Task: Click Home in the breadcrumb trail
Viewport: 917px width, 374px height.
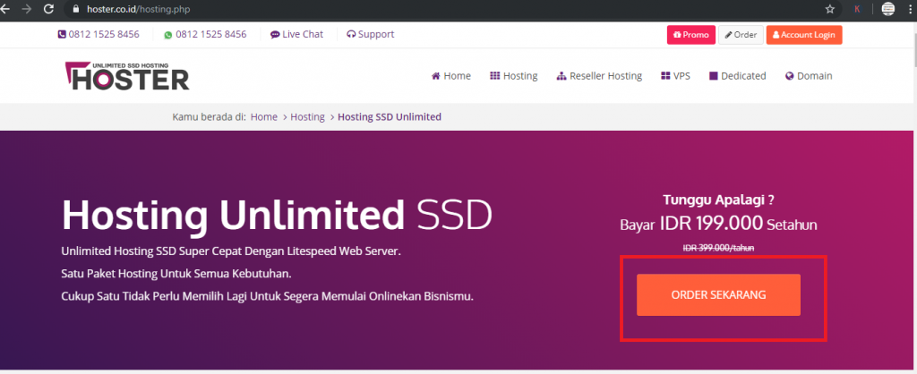Action: coord(263,117)
